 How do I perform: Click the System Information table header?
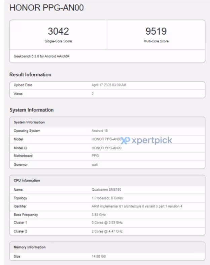click(x=29, y=122)
